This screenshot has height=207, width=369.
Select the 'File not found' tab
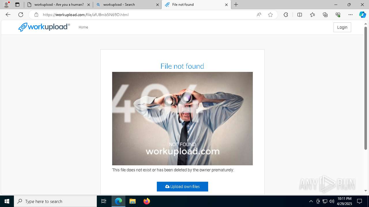pyautogui.click(x=196, y=5)
